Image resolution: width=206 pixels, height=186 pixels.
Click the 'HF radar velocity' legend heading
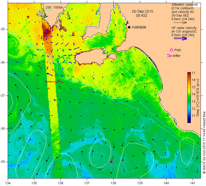[184, 28]
